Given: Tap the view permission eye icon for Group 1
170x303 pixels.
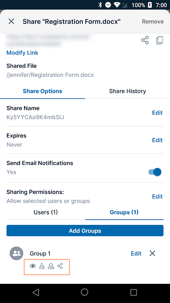Looking at the screenshot, I should (33, 266).
